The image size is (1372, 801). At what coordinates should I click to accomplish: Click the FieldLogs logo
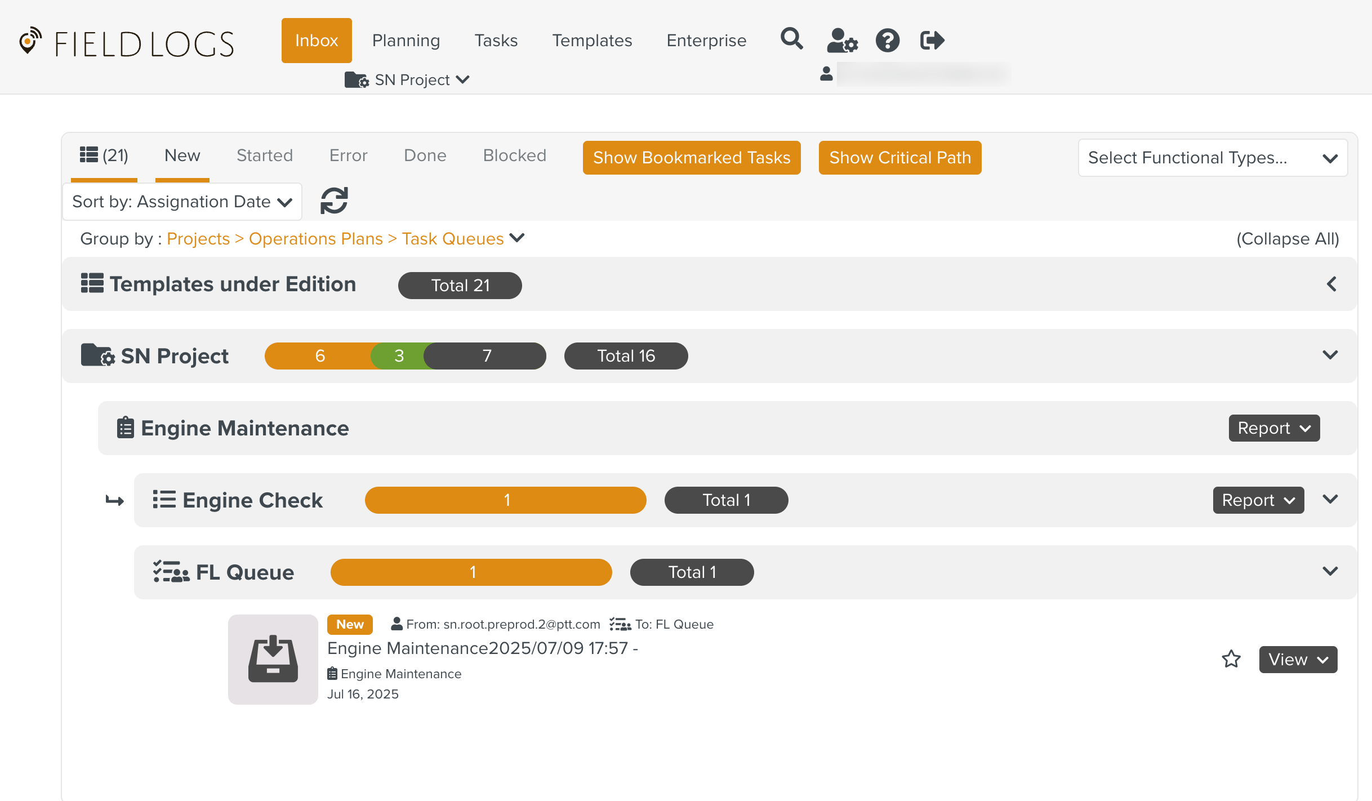pos(127,43)
